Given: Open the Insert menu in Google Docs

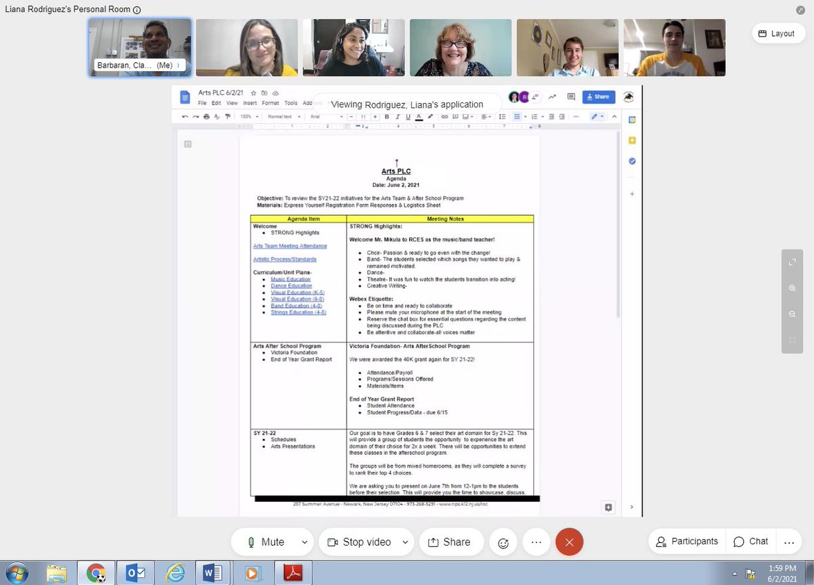Looking at the screenshot, I should (x=250, y=103).
